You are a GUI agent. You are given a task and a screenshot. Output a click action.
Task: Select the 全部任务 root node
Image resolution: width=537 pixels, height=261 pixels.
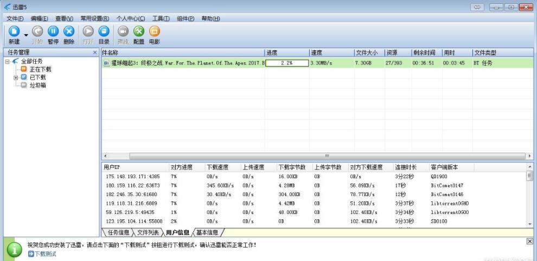[32, 62]
